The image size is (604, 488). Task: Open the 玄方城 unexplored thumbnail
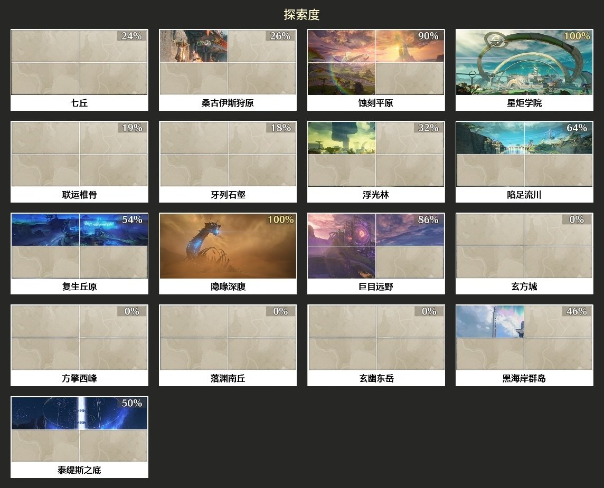524,246
